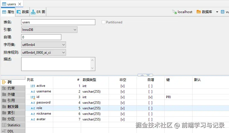The image size is (229, 133).
Task: Toggle 非空 for username row
Action: coord(123,92)
